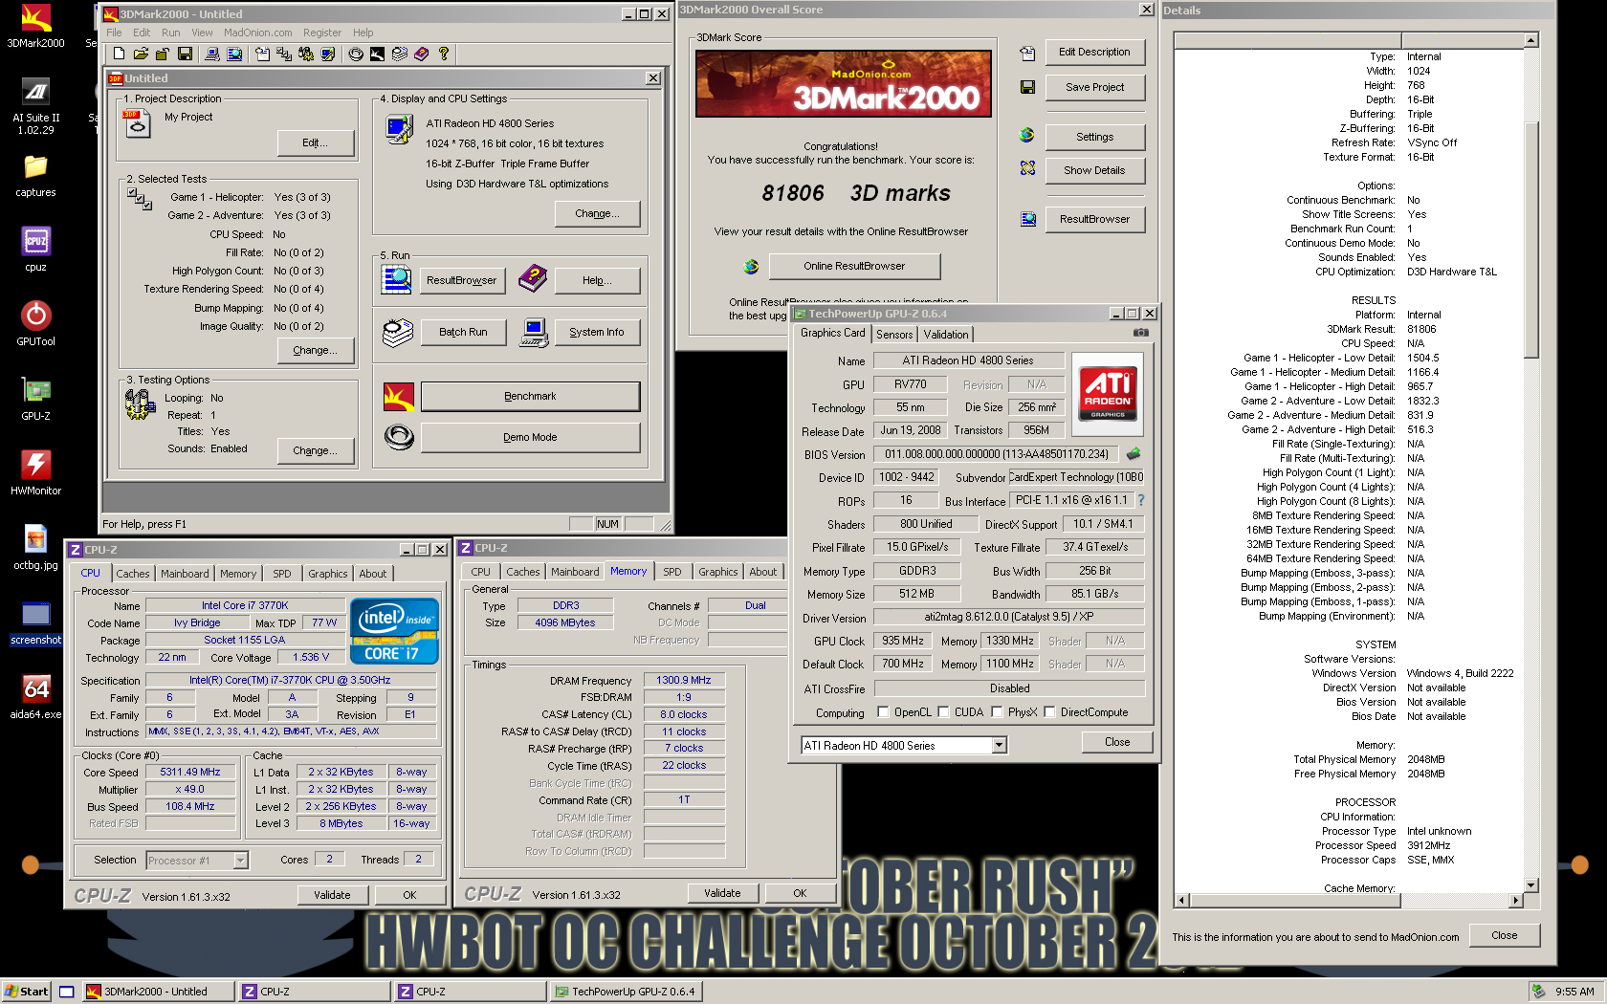Click the Details panel horizontal scroll-right arrow
The width and height of the screenshot is (1607, 1004).
point(1516,900)
